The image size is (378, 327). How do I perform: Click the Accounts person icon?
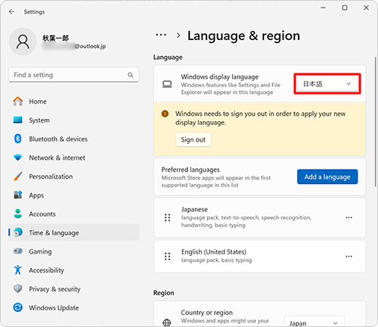point(17,213)
